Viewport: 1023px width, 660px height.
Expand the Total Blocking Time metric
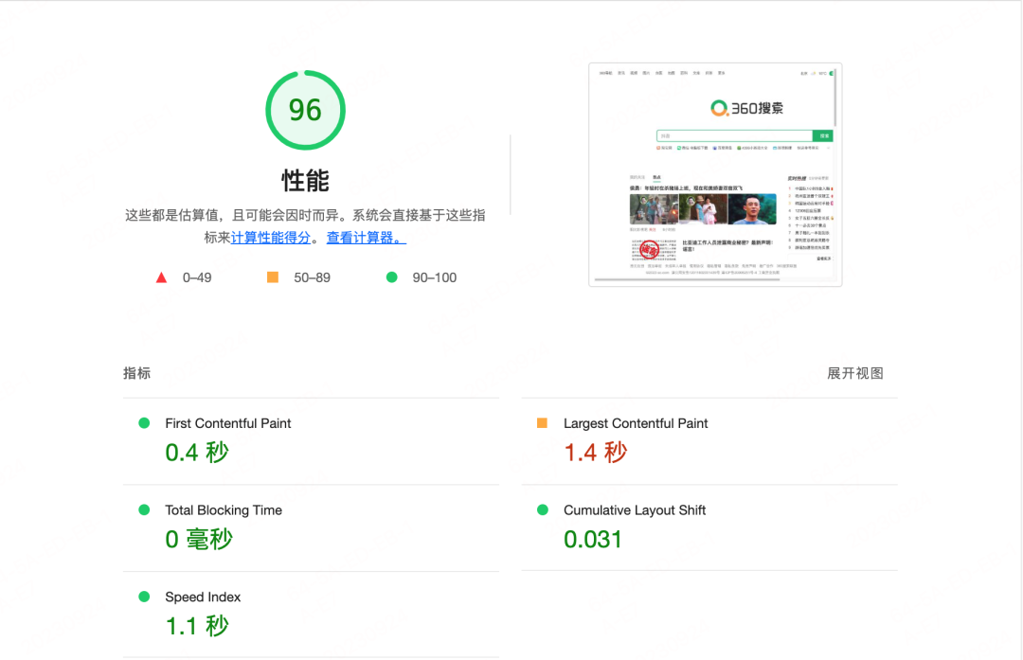[x=312, y=527]
